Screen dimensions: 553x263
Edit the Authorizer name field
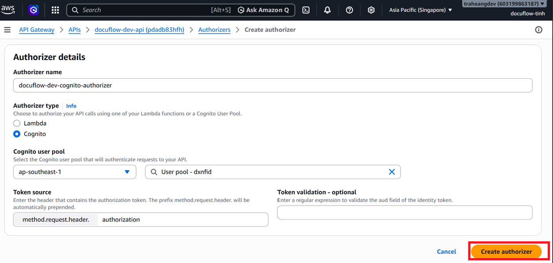pyautogui.click(x=273, y=85)
